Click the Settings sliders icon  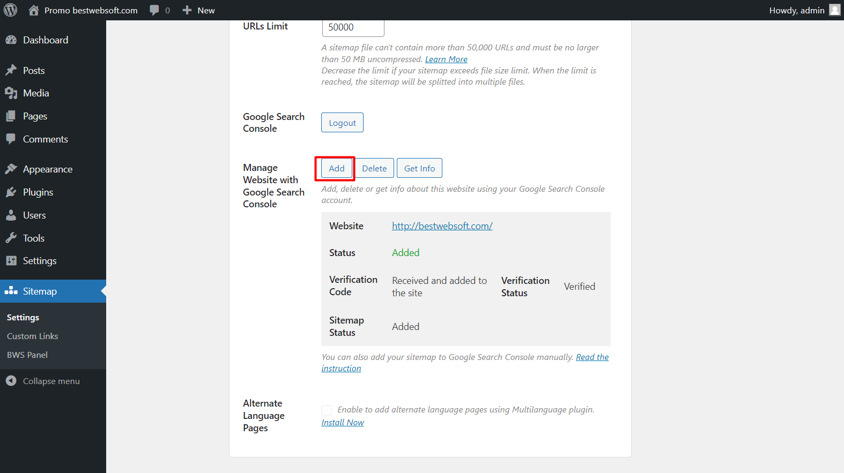point(11,261)
